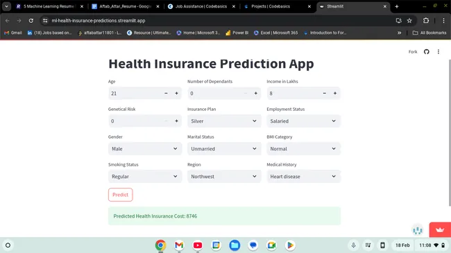Open Google Meet from the shelf
451x253 pixels.
pyautogui.click(x=272, y=245)
